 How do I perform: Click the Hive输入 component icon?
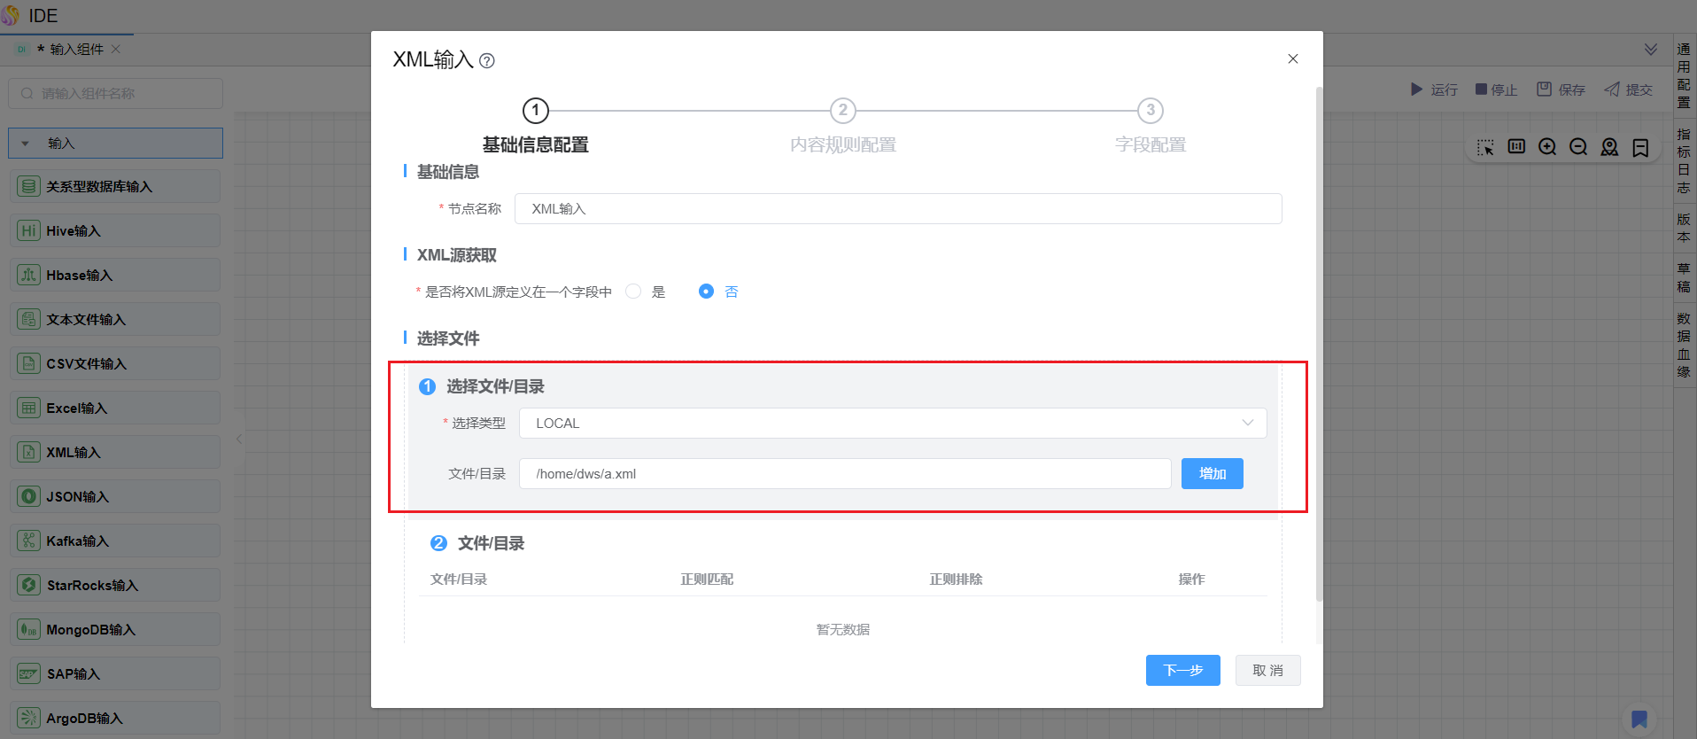29,230
